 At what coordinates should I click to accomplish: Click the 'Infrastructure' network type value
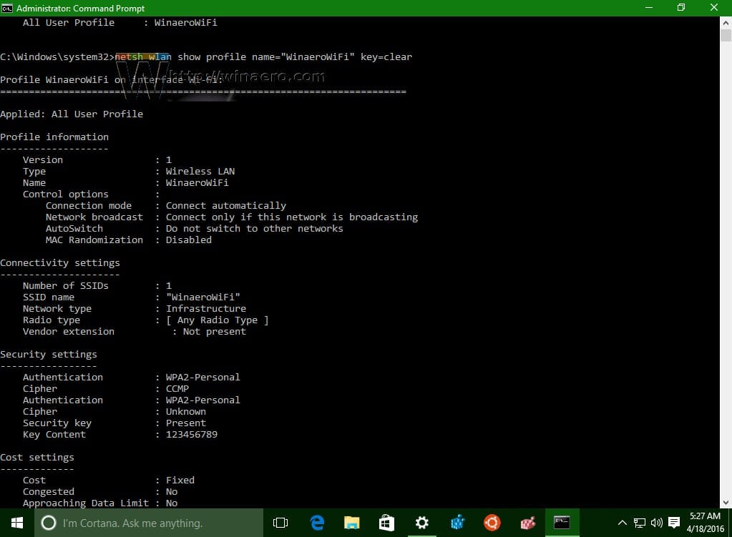(206, 308)
